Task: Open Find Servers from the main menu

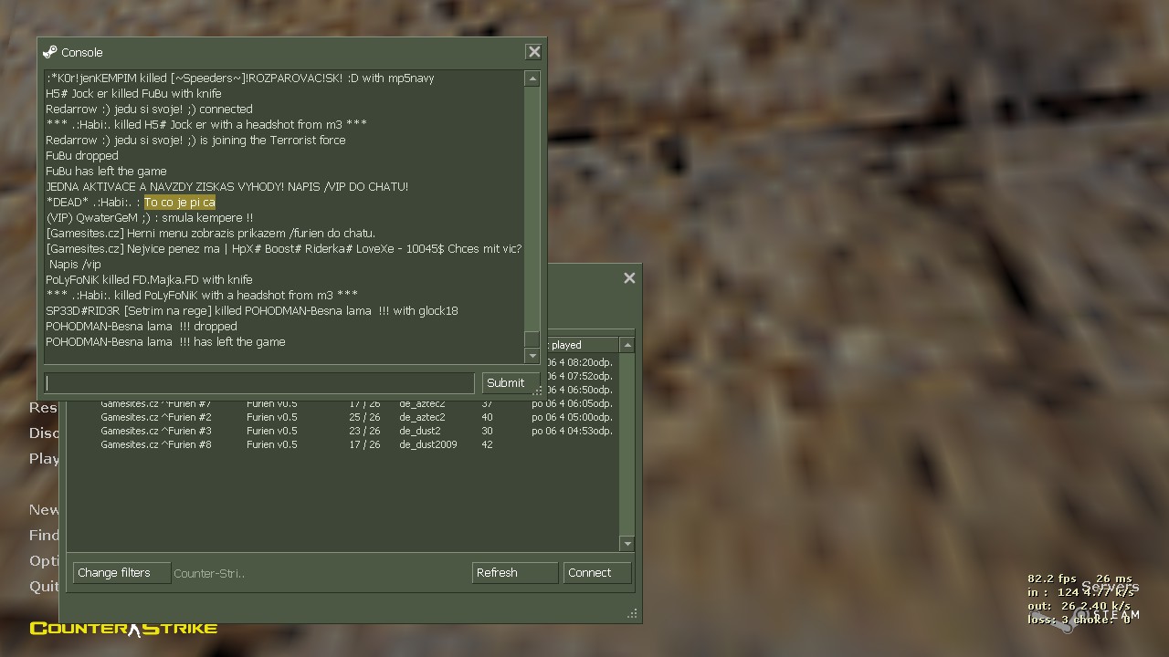Action: [44, 535]
